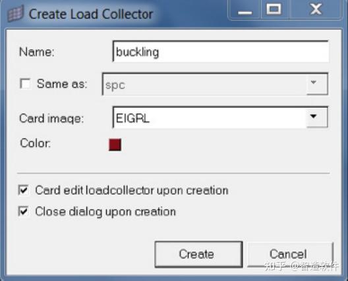This screenshot has height=281, width=348.
Task: Pick the dark red Color swatch
Action: click(115, 145)
